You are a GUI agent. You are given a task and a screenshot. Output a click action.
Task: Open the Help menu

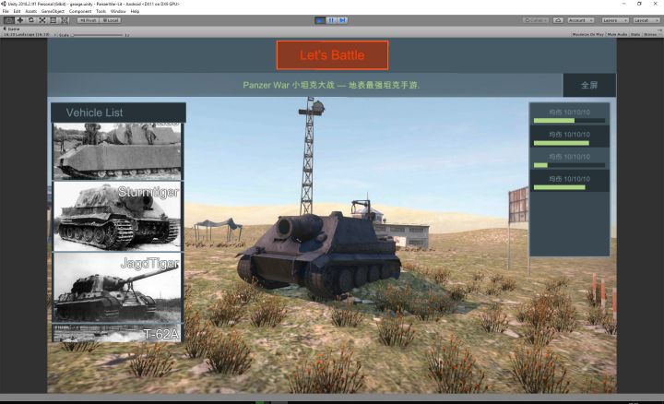click(x=135, y=11)
